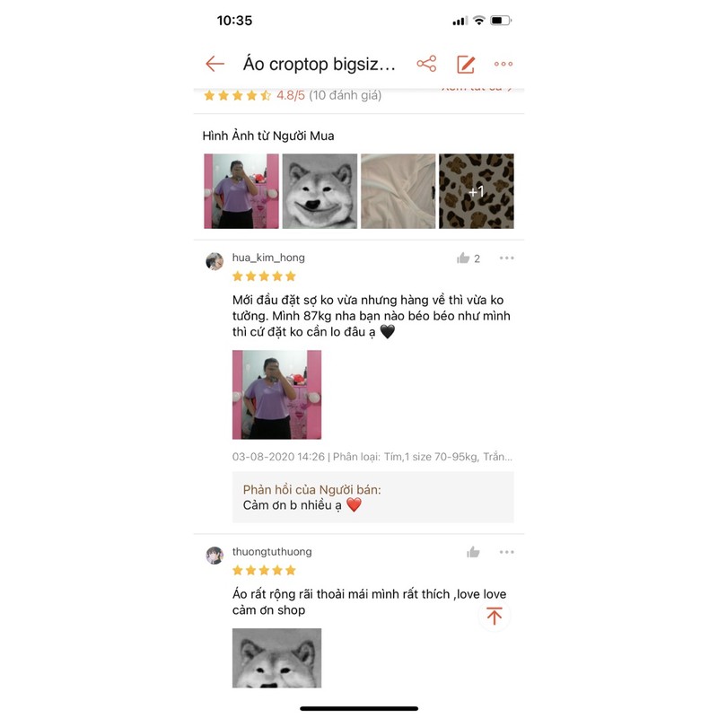718x718 pixels.
Task: Open the leopard print +1 thumbnail
Action: click(477, 191)
